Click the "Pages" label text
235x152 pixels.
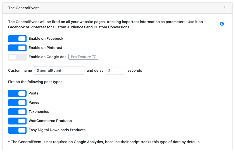[x=34, y=102]
